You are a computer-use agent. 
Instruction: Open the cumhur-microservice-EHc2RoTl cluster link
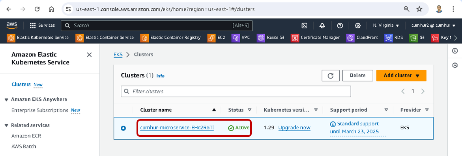[177, 128]
